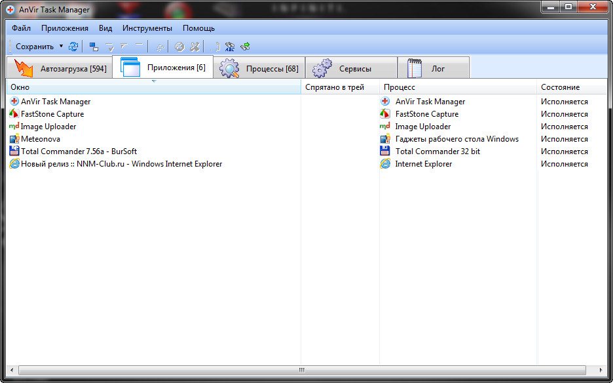Click the binoculars ABC find icon
This screenshot has height=383, width=613.
pos(230,47)
